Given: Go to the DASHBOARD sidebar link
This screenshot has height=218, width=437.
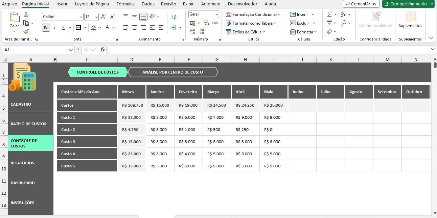Looking at the screenshot, I should [23, 183].
